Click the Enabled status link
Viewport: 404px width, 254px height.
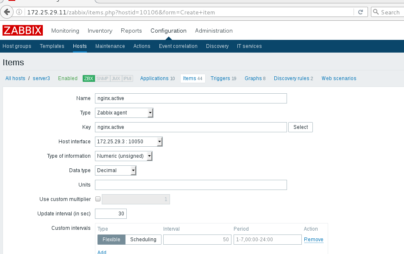click(x=68, y=78)
